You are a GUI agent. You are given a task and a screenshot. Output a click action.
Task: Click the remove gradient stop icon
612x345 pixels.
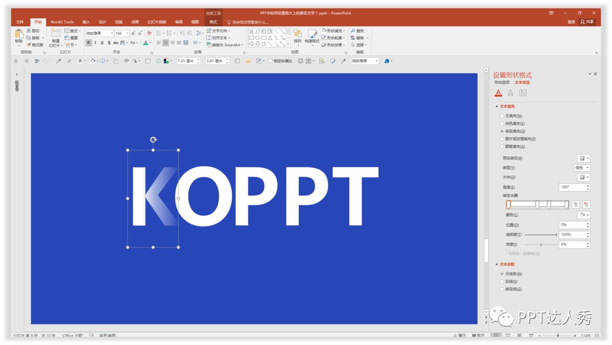586,205
